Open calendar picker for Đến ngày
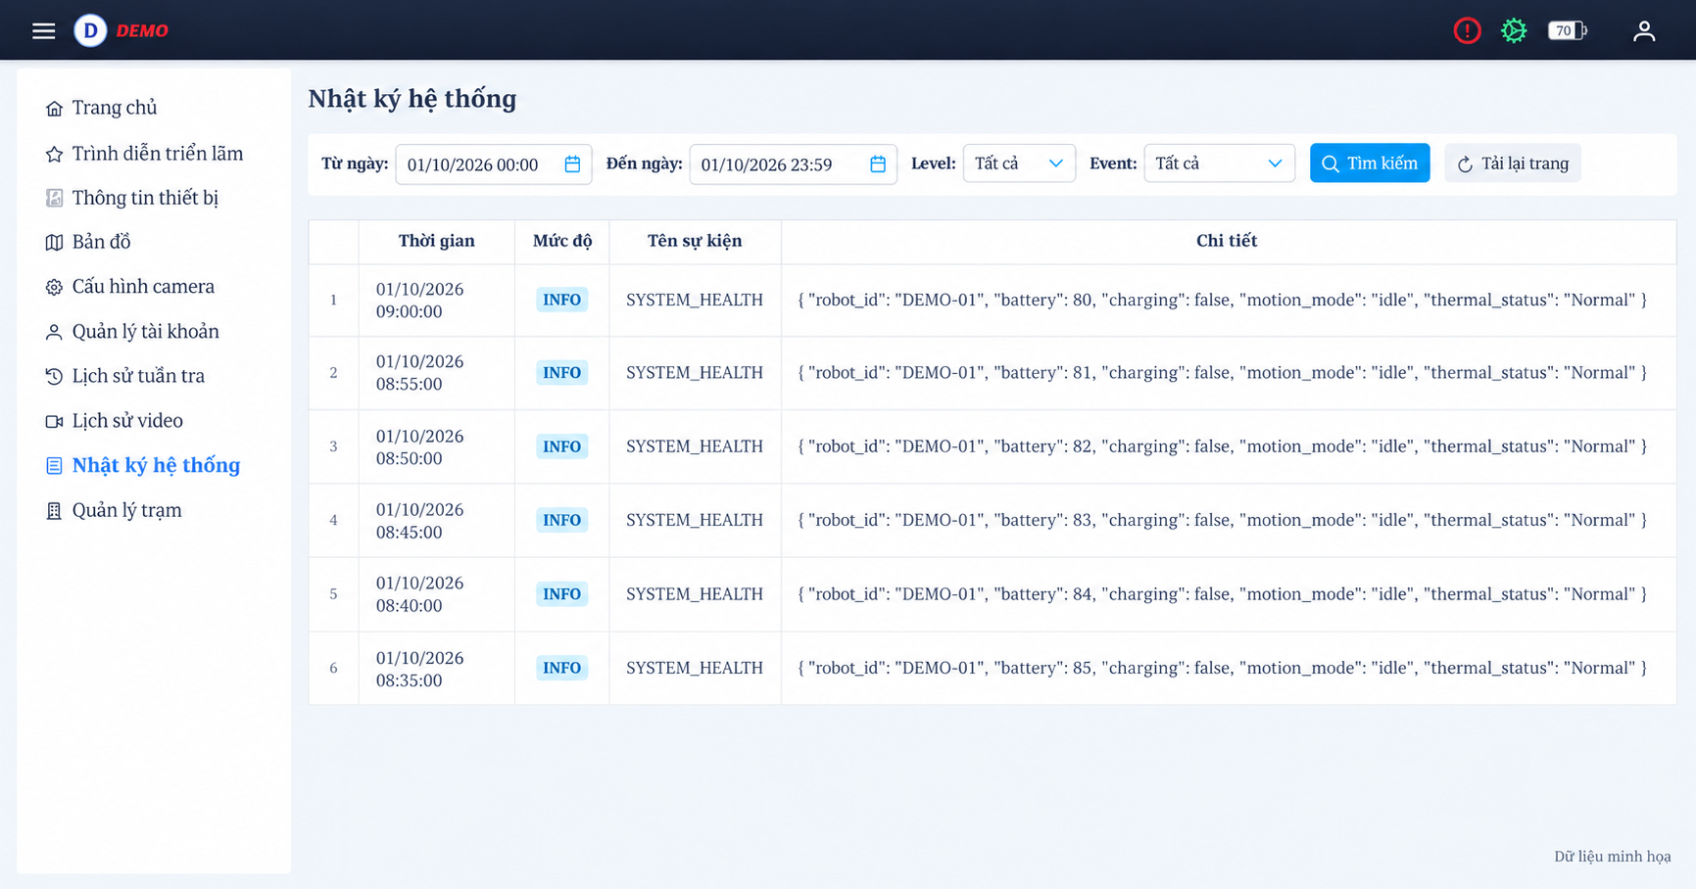Viewport: 1696px width, 889px height. pyautogui.click(x=878, y=164)
